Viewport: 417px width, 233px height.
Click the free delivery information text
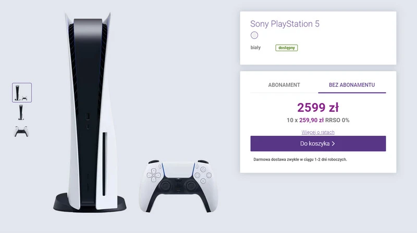pyautogui.click(x=300, y=160)
